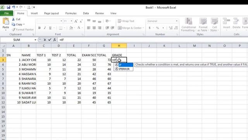Align text left in cell
Image resolution: width=248 pixels, height=140 pixels.
[89, 28]
